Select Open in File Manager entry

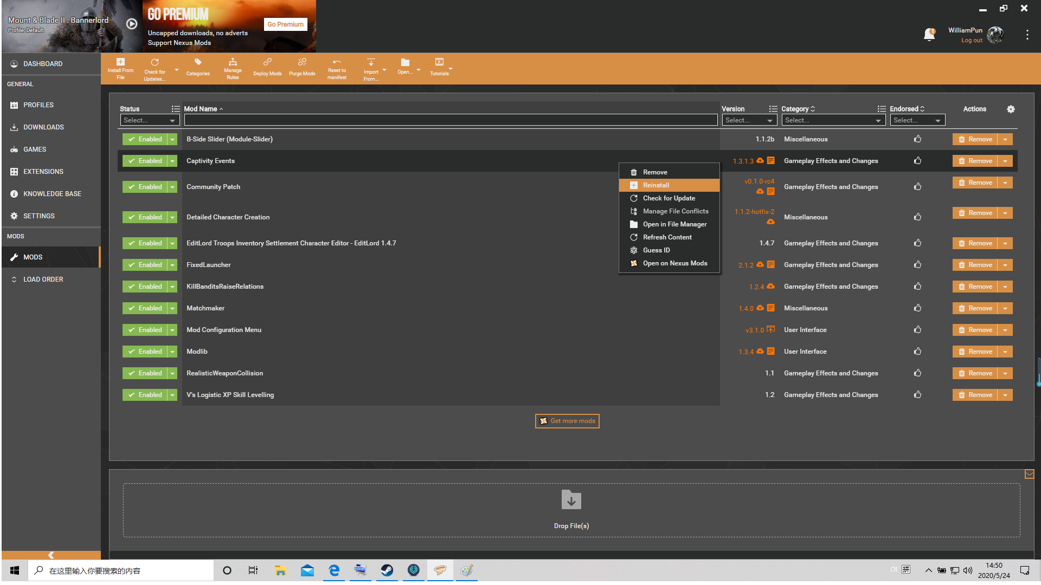coord(669,224)
